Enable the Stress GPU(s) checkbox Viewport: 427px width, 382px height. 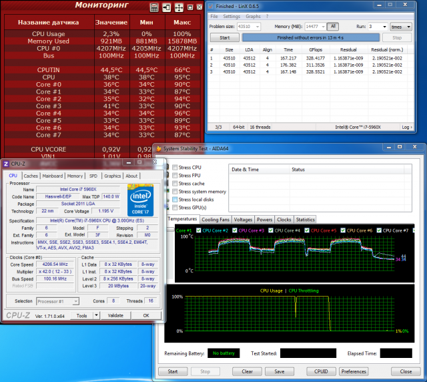tap(175, 208)
